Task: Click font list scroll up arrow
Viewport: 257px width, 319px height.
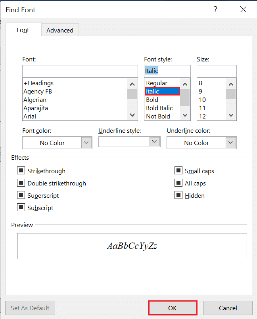Action: tap(132, 84)
